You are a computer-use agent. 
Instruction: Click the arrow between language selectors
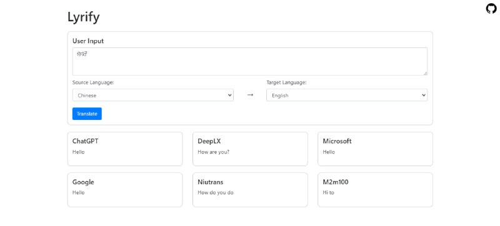point(251,95)
